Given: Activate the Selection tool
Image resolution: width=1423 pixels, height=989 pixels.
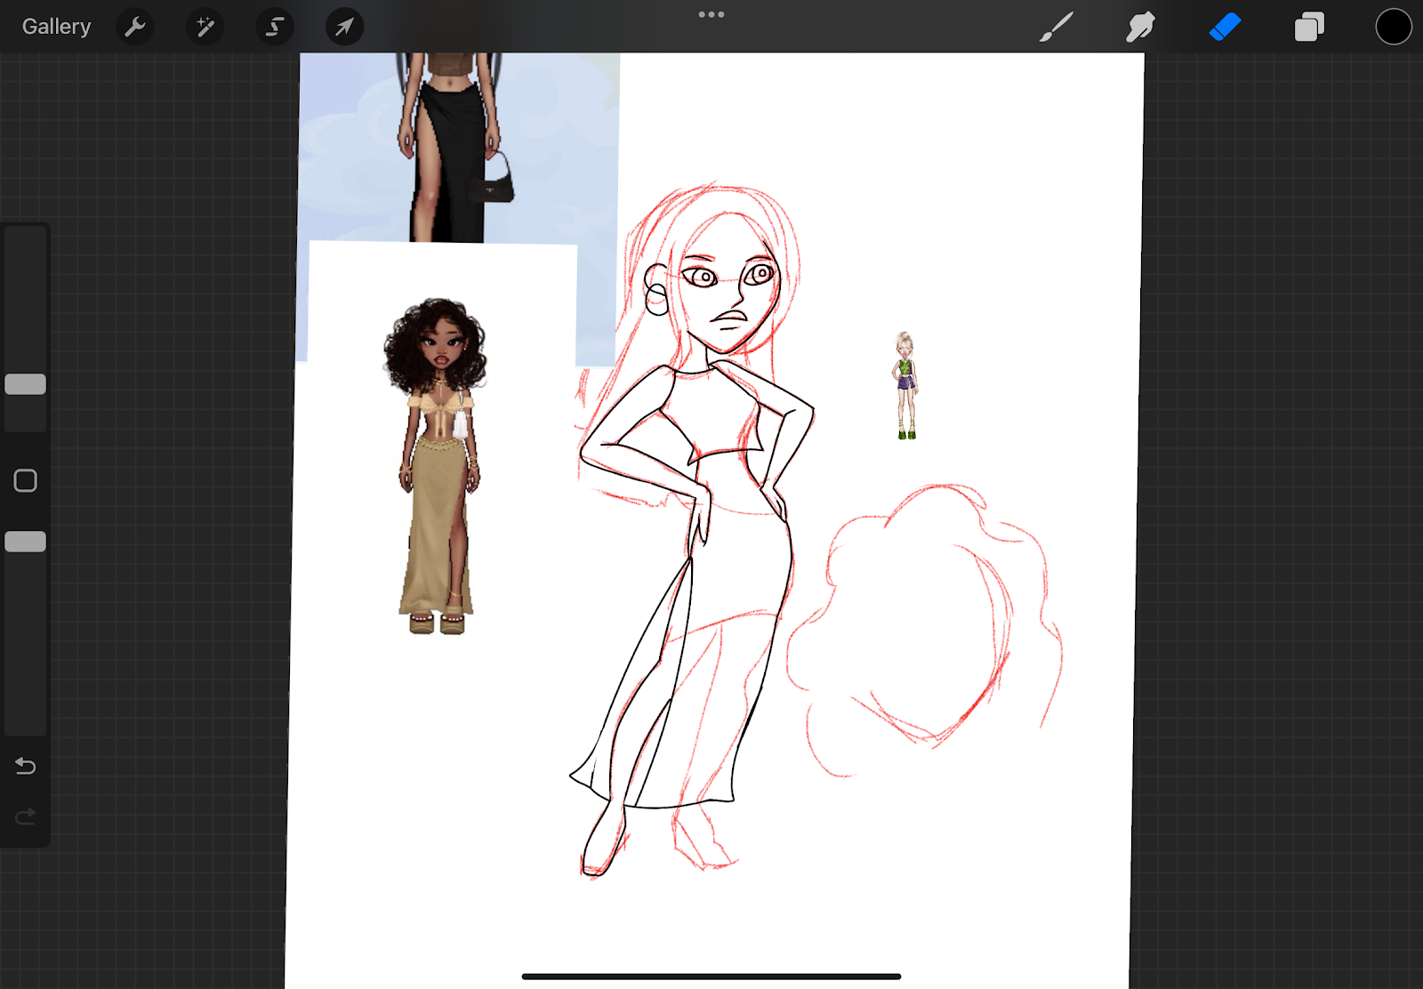Looking at the screenshot, I should 275,27.
